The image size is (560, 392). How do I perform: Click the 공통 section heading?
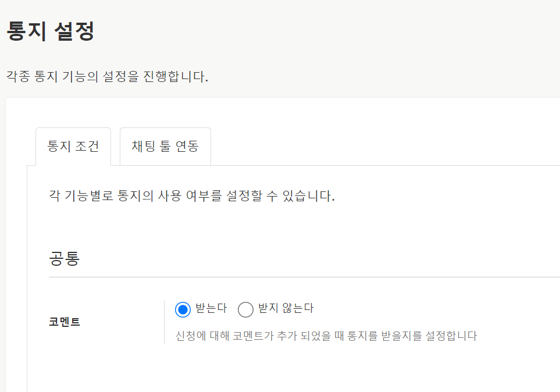(64, 258)
